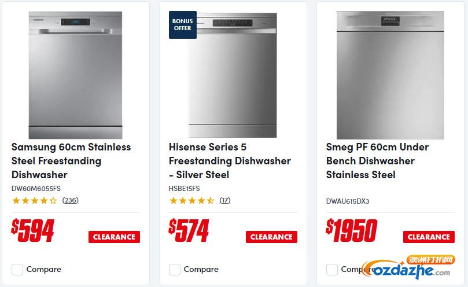
Task: View the 17 Hisense reviews
Action: pyautogui.click(x=225, y=201)
